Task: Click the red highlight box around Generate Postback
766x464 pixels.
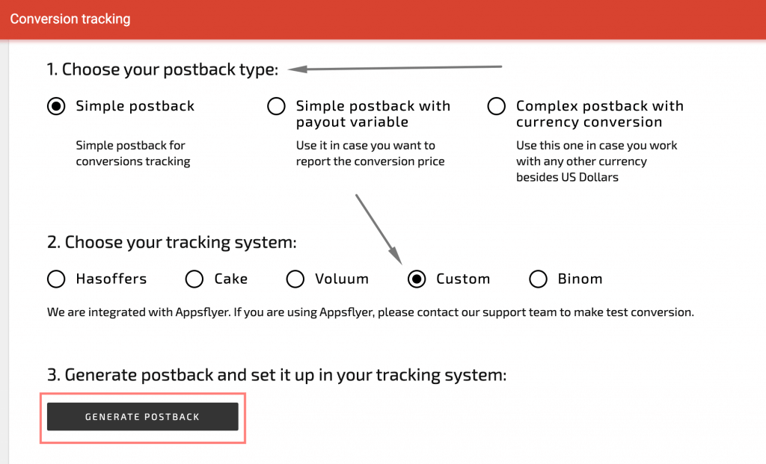Action: tap(142, 418)
